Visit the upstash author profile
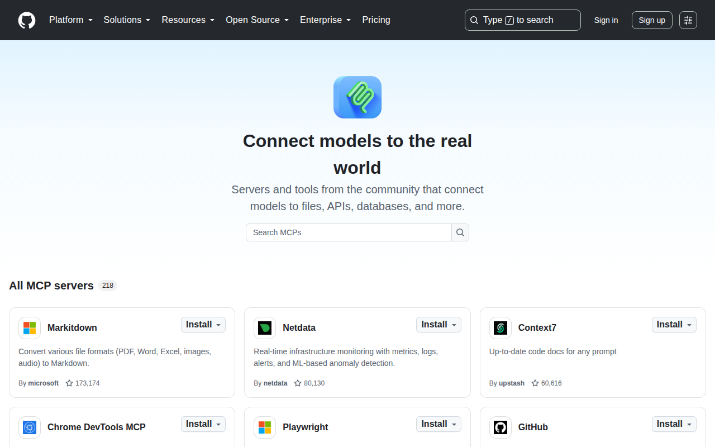 coord(512,383)
